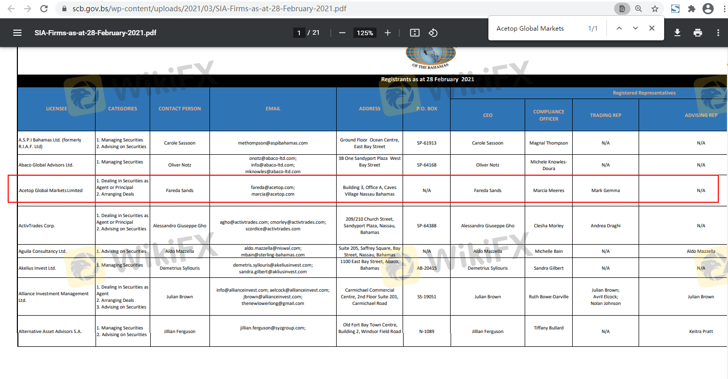This screenshot has width=728, height=379.
Task: Open the browser zoom magnifier icon
Action: 639,9
